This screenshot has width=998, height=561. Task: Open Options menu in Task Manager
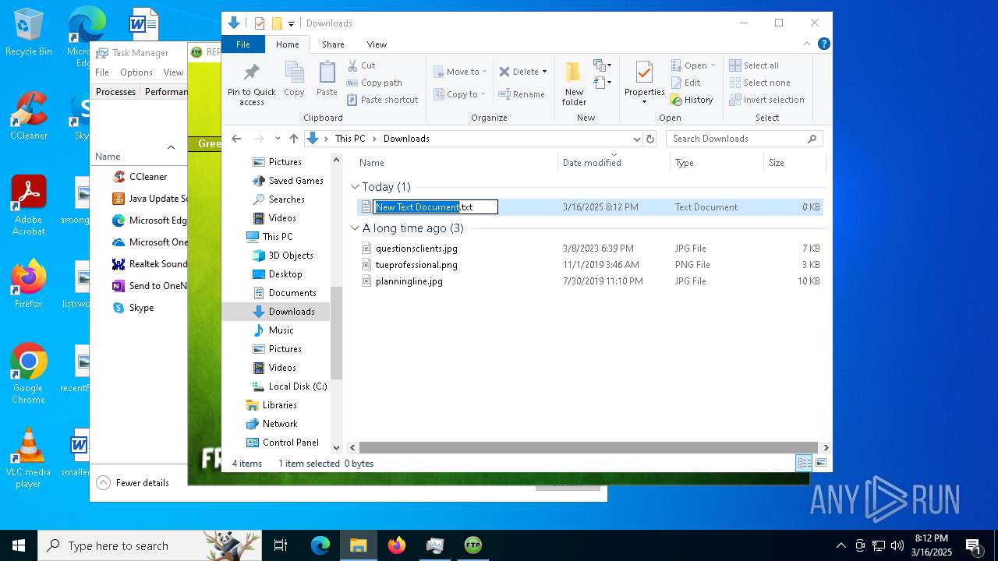(136, 72)
